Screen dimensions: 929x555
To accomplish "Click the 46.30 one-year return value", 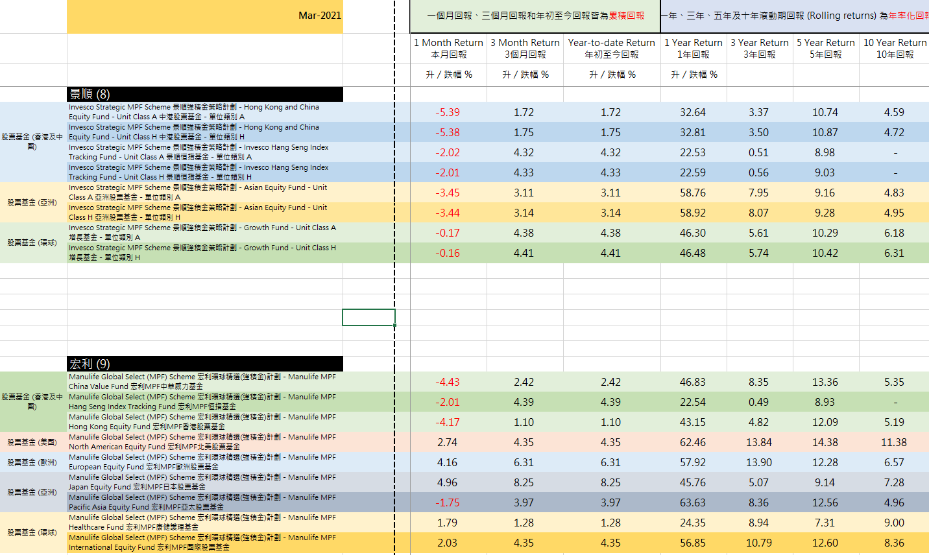I will point(693,233).
